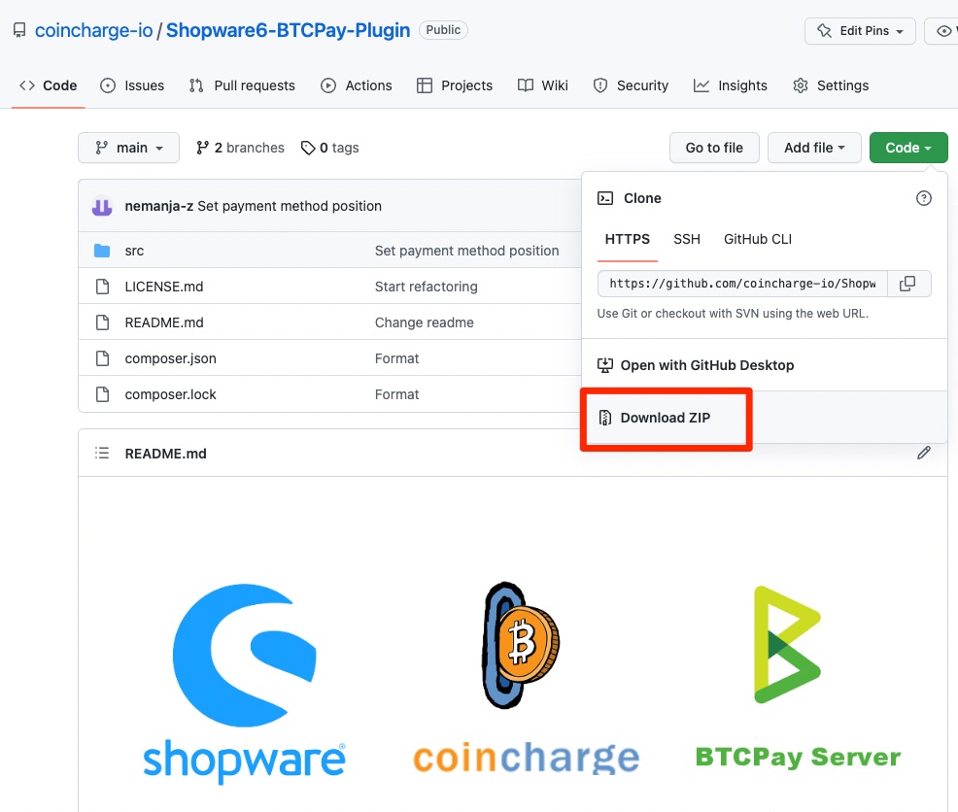958x812 pixels.
Task: Open the composer.json file
Action: click(170, 358)
